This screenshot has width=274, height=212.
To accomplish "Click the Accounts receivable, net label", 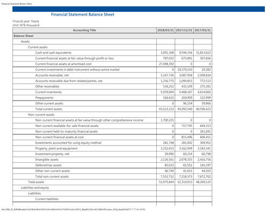I will coord(52,75).
